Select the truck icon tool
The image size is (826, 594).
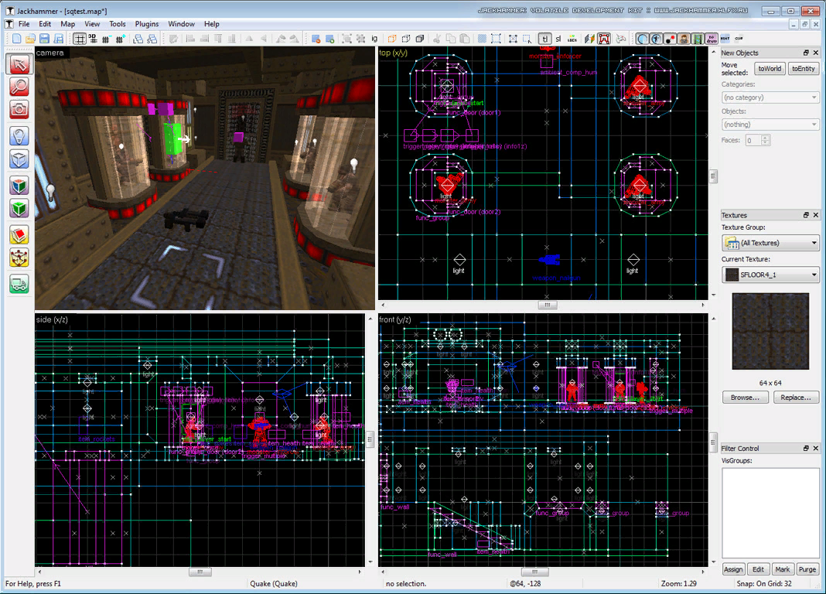tap(19, 285)
